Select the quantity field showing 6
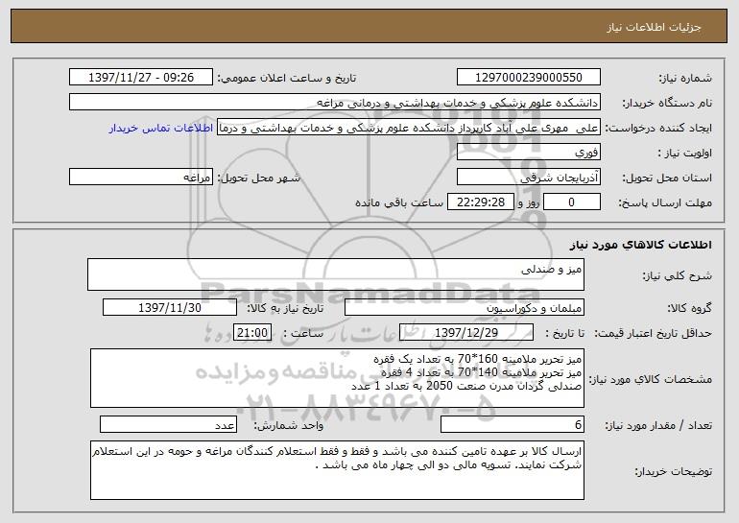Screen dimensions: 739x523 [513, 424]
